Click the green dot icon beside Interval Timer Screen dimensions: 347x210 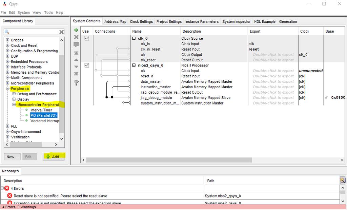(x=26, y=110)
